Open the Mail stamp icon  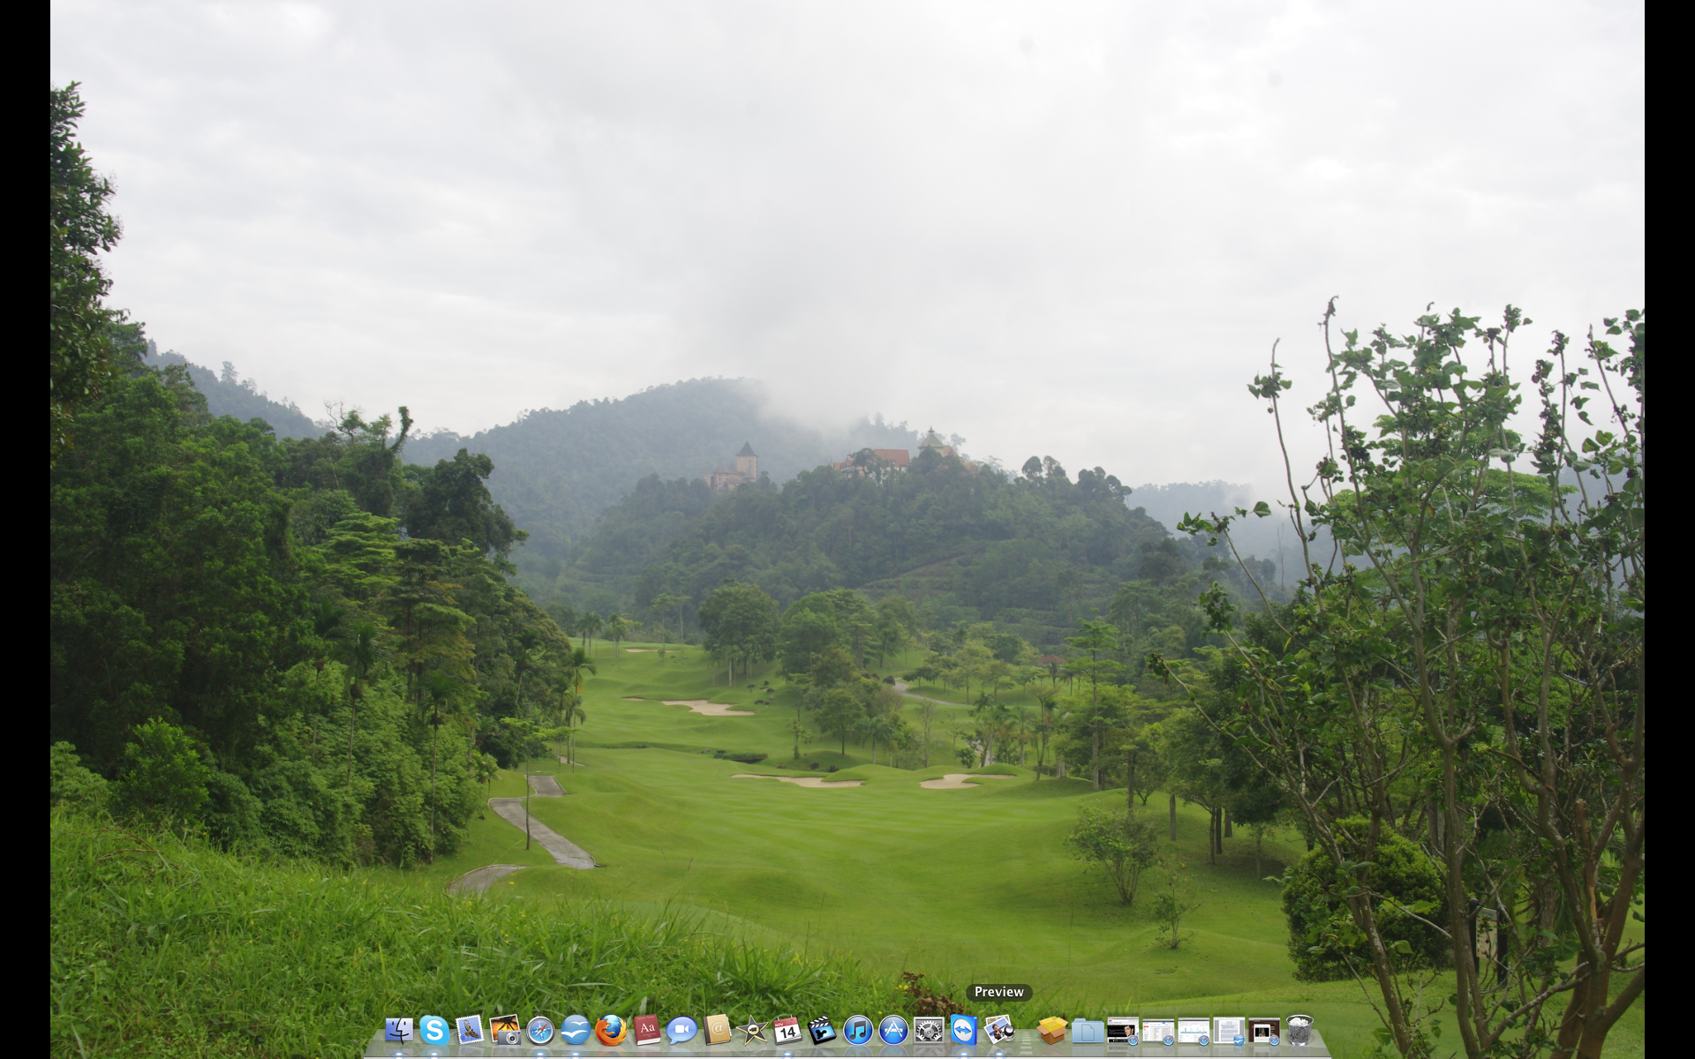[470, 1030]
